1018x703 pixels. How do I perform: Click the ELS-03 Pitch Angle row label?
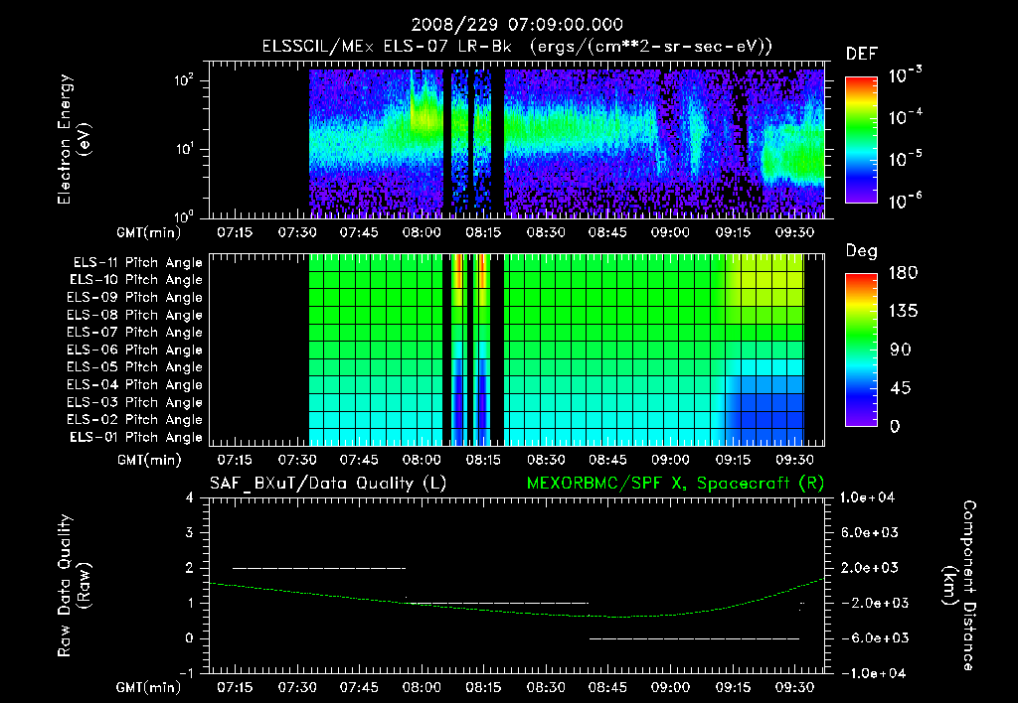[135, 402]
